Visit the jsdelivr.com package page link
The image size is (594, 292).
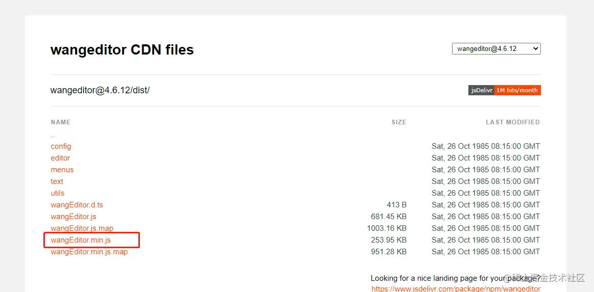[x=456, y=288]
